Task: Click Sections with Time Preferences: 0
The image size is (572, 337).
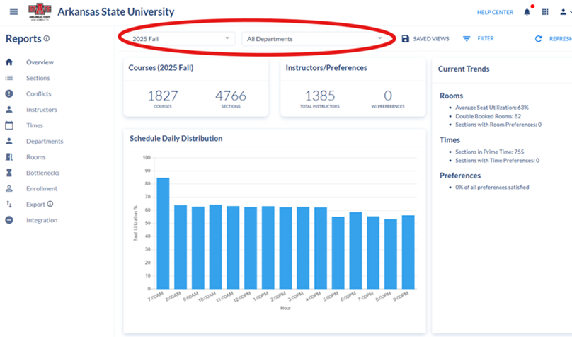Action: click(x=497, y=161)
